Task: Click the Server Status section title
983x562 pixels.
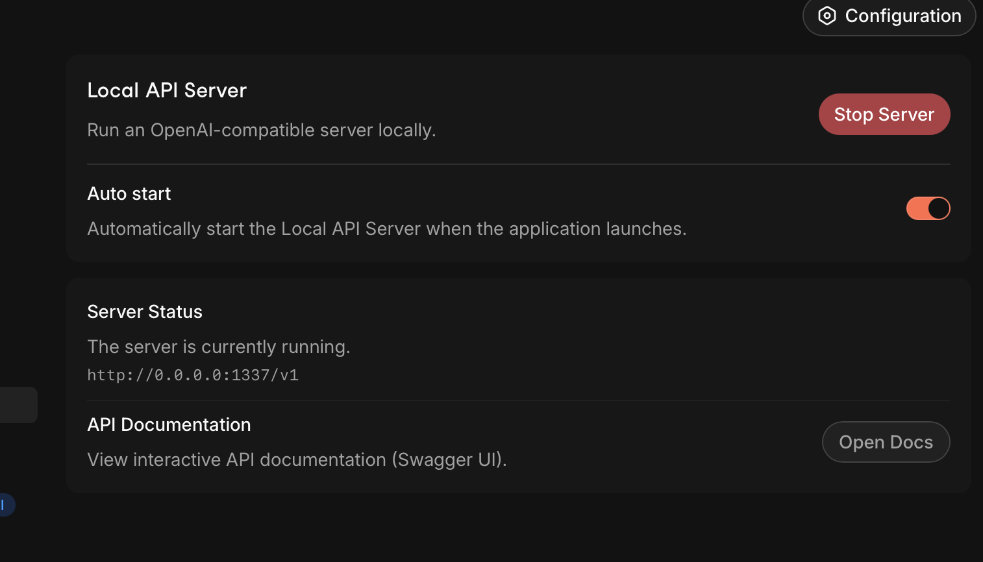Action: (x=144, y=312)
